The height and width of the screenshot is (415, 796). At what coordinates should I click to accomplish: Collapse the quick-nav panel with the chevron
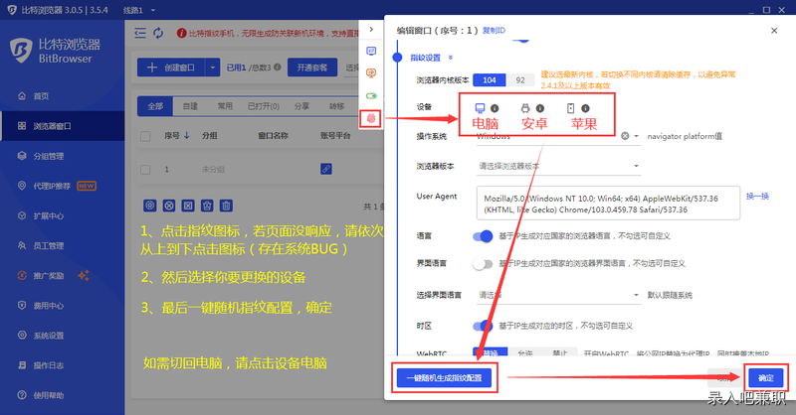tap(371, 30)
